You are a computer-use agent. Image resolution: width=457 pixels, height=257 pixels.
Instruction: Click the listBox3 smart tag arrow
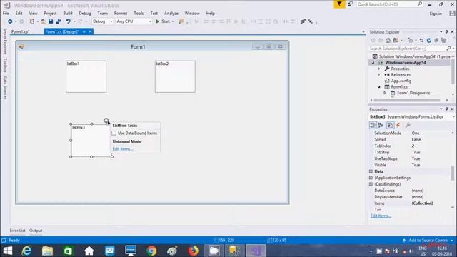point(106,121)
